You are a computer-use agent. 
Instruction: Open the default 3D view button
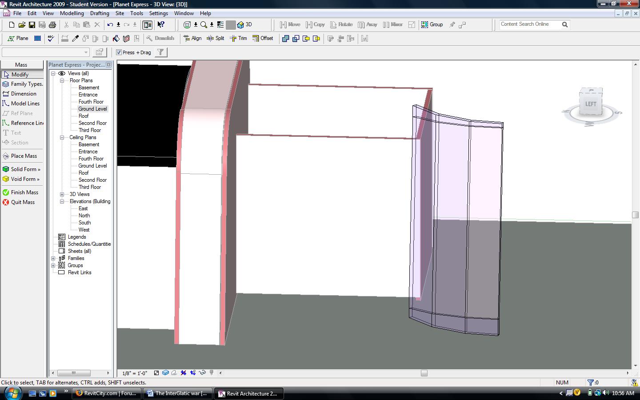244,24
